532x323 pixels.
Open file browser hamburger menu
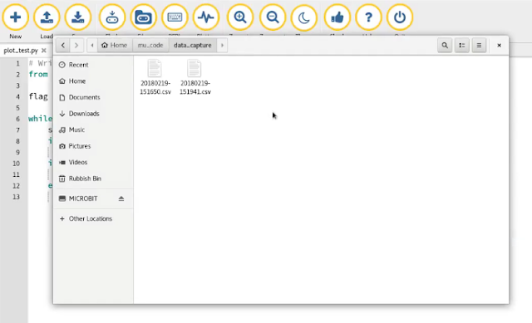coord(479,45)
